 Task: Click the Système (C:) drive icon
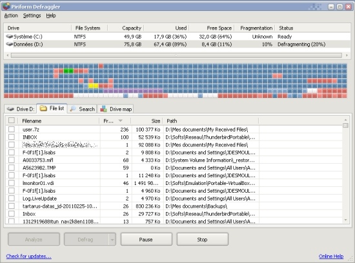coord(9,36)
